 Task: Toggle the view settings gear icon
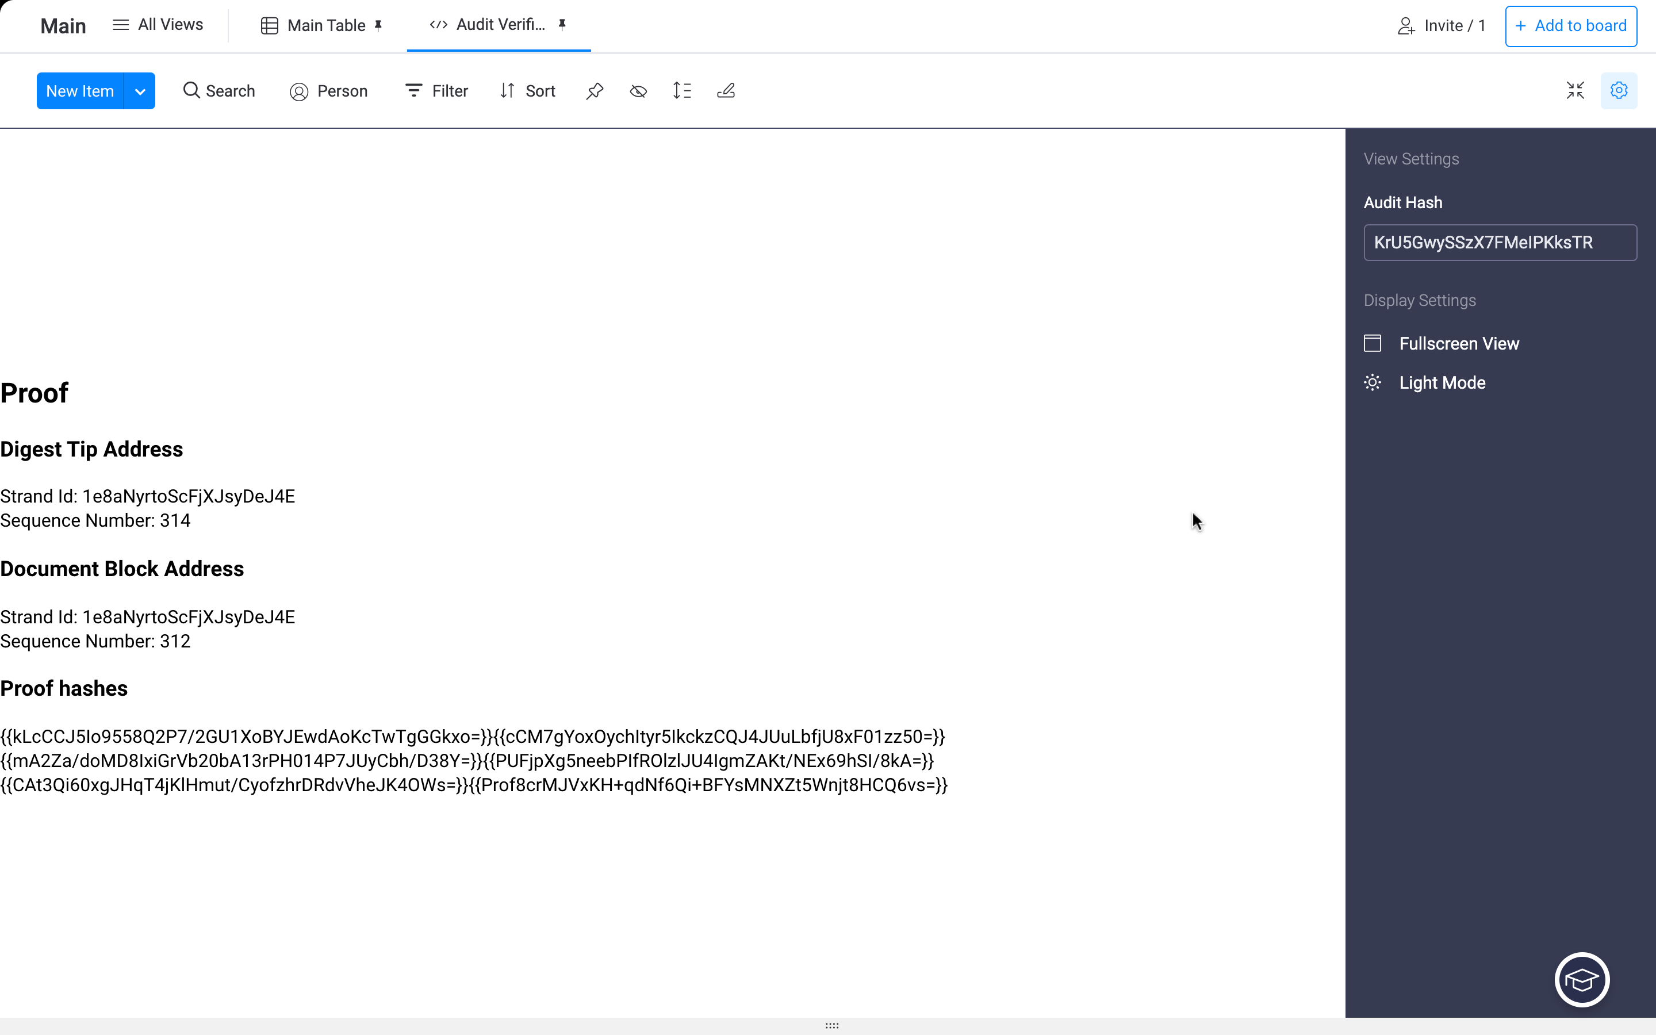point(1619,90)
